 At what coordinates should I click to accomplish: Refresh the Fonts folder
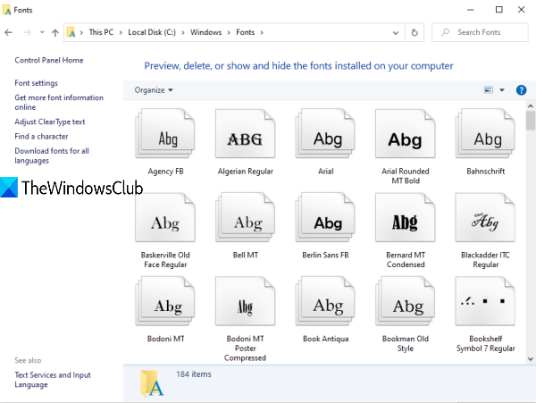(415, 32)
